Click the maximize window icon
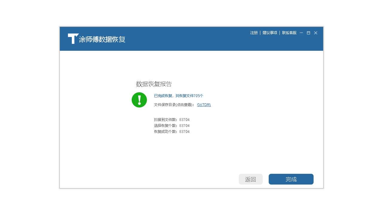Image resolution: width=383 pixels, height=215 pixels. pyautogui.click(x=308, y=33)
